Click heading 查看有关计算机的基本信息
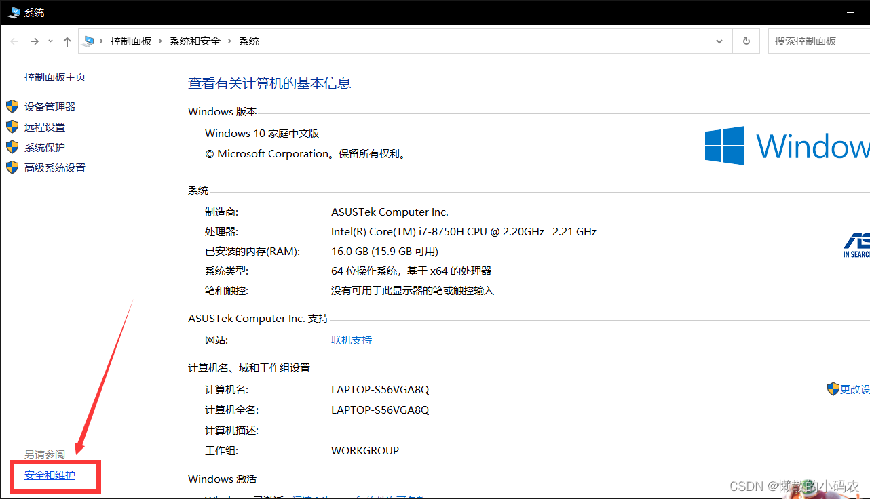This screenshot has height=499, width=870. pyautogui.click(x=269, y=83)
